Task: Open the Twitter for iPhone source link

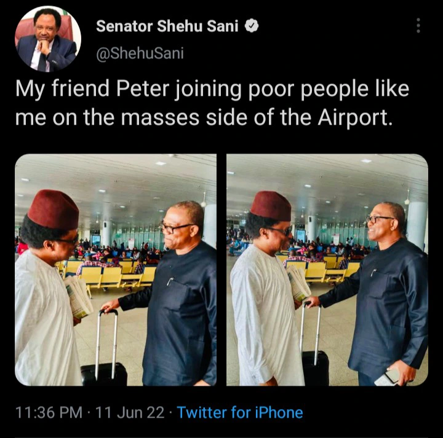Action: pyautogui.click(x=240, y=412)
